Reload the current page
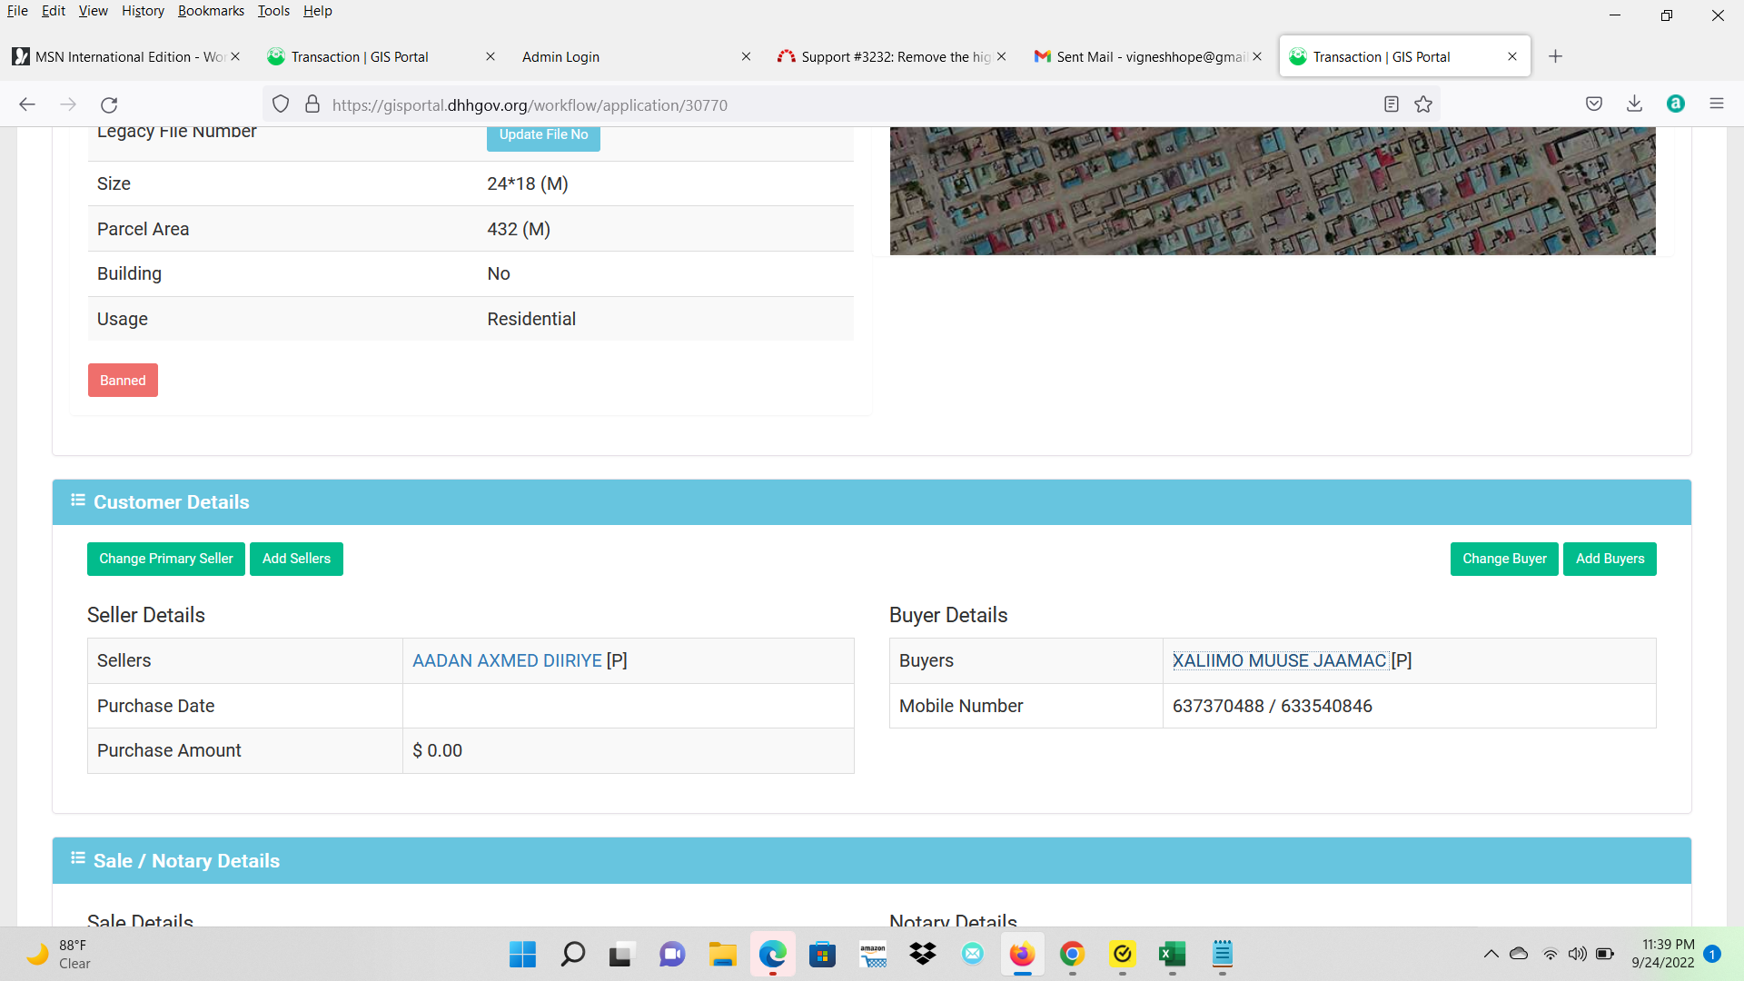 coord(109,104)
